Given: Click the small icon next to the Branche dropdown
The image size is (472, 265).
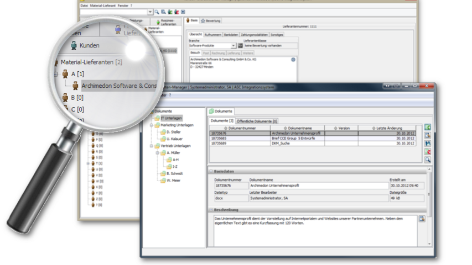Looking at the screenshot, I should coord(240,46).
